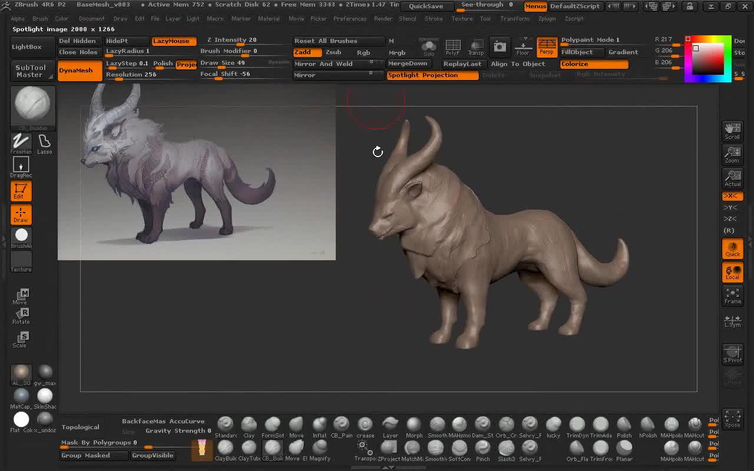Toggle Quick 3D edit mode

(733, 248)
